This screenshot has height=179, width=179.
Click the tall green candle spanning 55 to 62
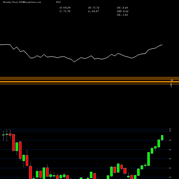click(149, 159)
